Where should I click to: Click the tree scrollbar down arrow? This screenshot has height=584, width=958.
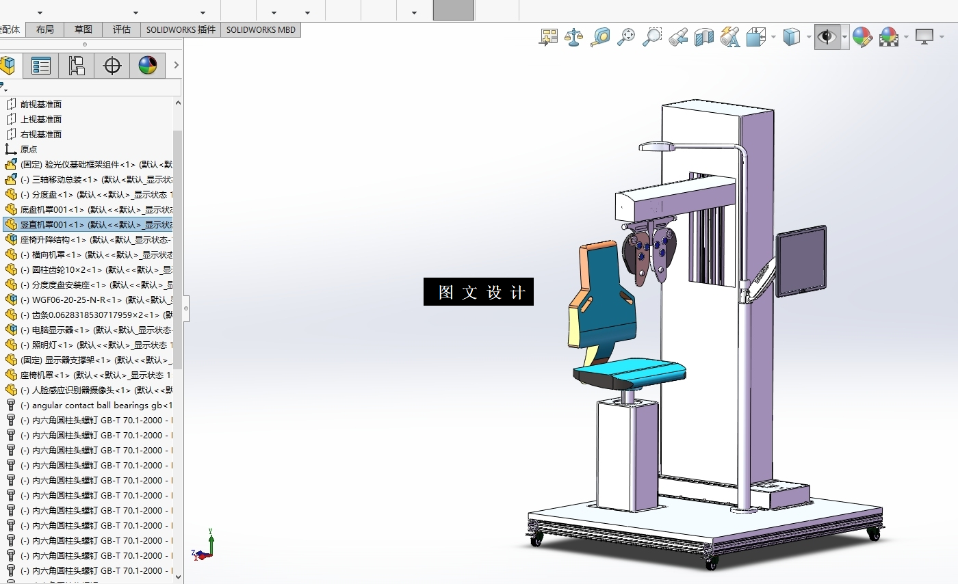(178, 577)
